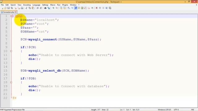Collapse the brace block at line 10
This screenshot has width=198, height=111.
tap(11, 51)
